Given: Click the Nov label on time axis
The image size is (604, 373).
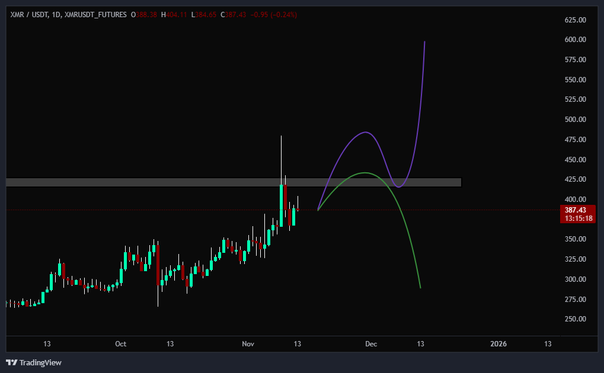Looking at the screenshot, I should [248, 344].
